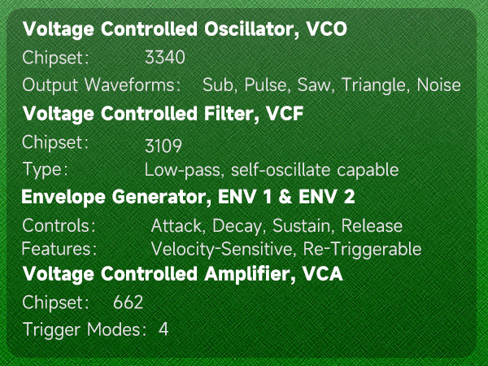Select the Velocity-Sensitive, Re-Triggerable text
Viewport: 488px width, 366px height.
pos(286,248)
